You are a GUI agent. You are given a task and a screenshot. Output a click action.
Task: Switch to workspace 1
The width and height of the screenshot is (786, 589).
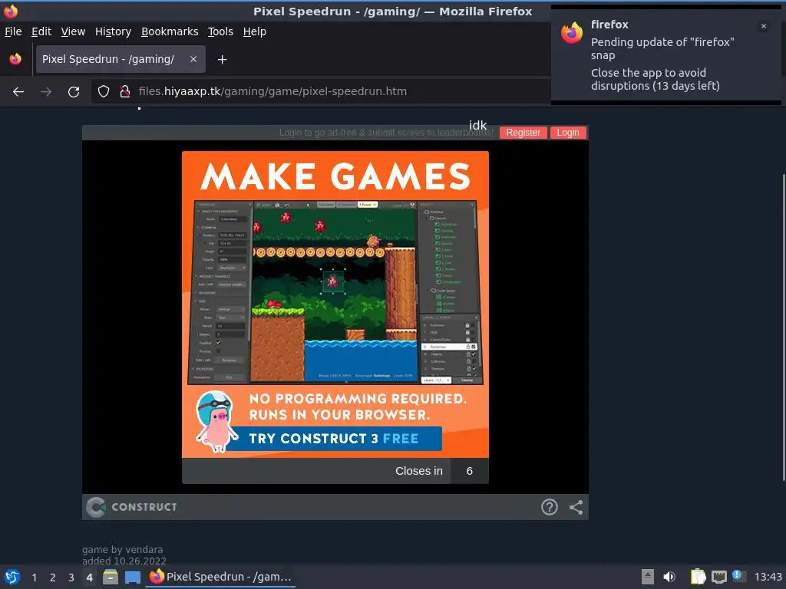click(x=34, y=577)
